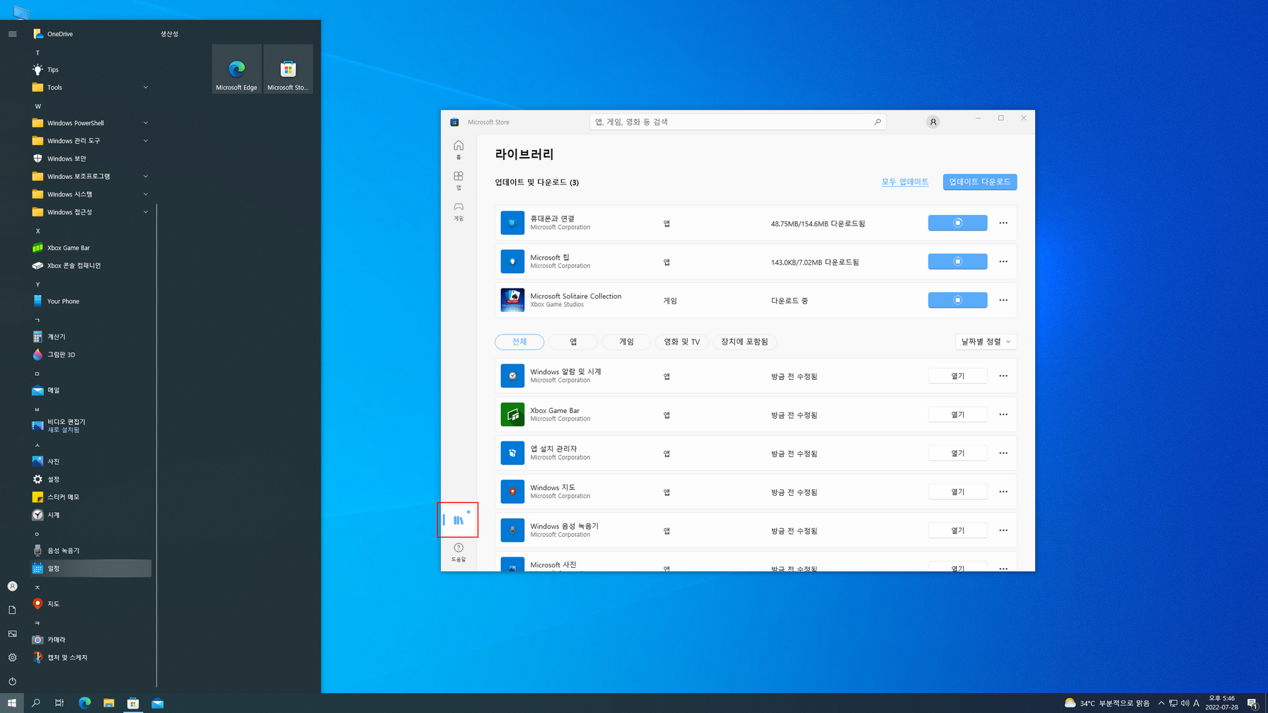
Task: Click the search magnifier in Store search box
Action: point(877,122)
